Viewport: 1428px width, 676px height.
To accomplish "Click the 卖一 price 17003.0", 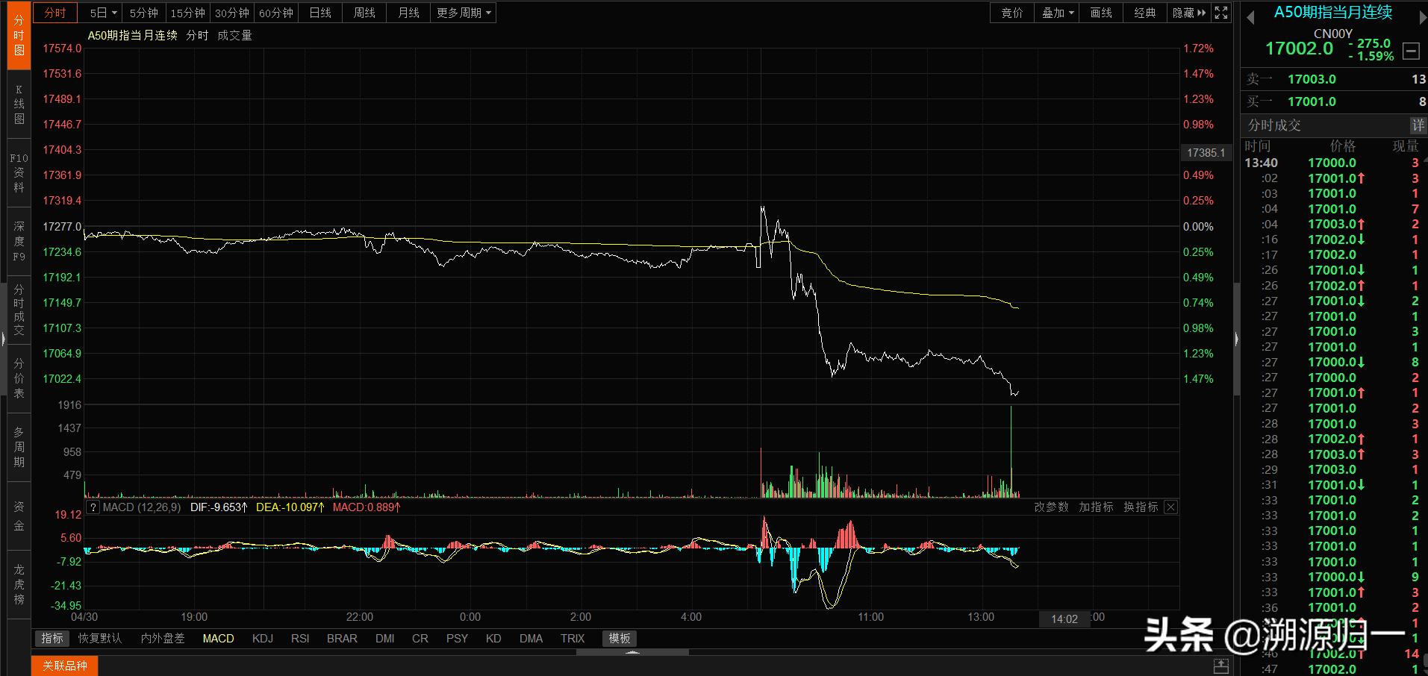I will [1312, 79].
